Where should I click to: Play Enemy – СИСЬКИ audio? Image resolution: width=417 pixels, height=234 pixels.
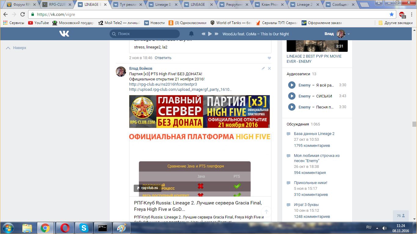(292, 96)
